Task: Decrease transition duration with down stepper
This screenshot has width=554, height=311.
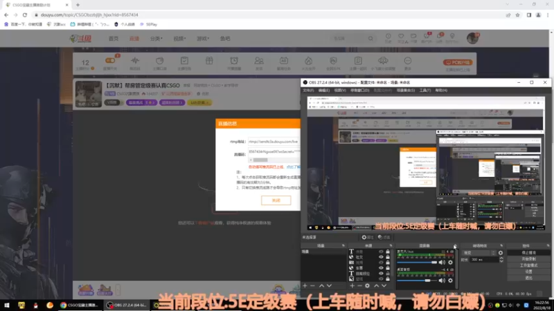Action: point(501,261)
